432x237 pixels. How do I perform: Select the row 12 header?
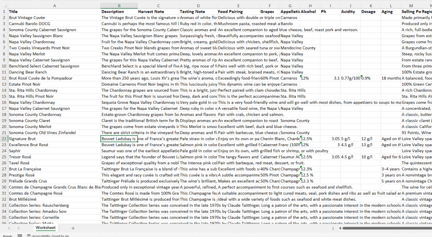click(x=4, y=78)
